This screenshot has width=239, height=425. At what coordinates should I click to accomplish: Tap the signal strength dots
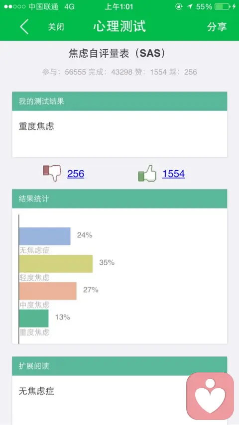pos(14,7)
